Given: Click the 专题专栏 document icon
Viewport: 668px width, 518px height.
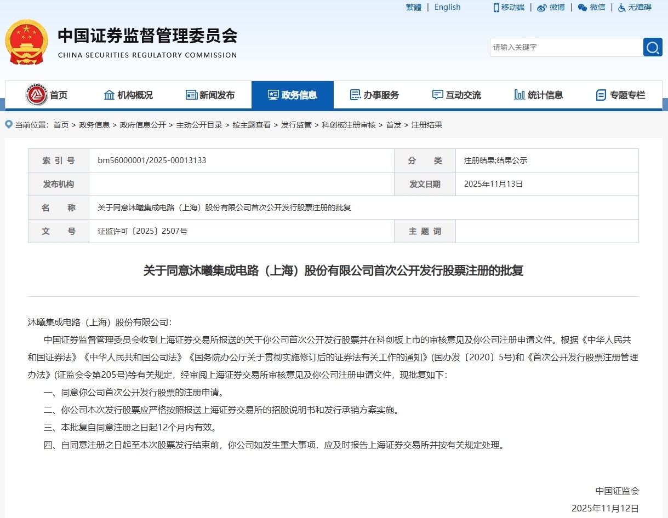Looking at the screenshot, I should click(x=601, y=95).
